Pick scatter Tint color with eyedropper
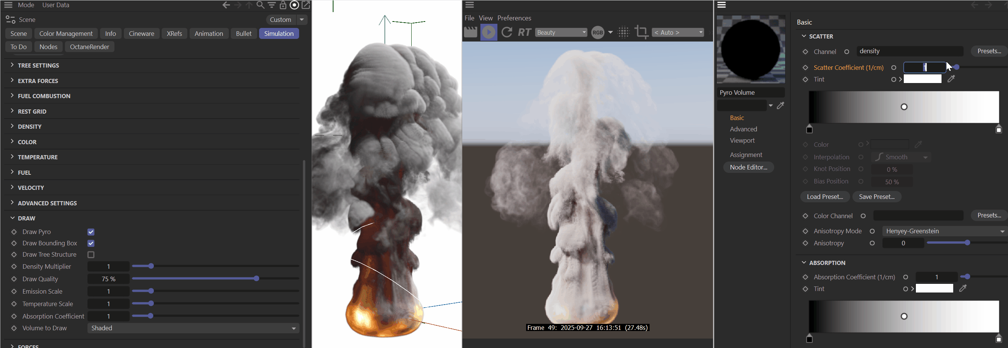Viewport: 1008px width, 348px height. 951,79
